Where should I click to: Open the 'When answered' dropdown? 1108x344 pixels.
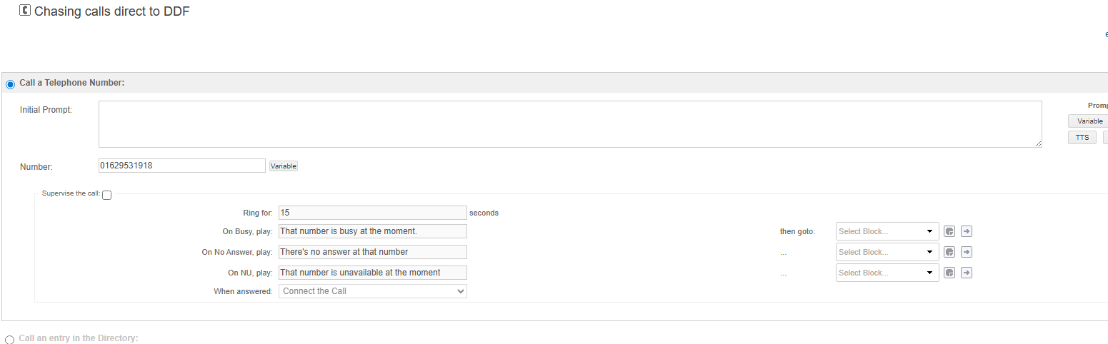pyautogui.click(x=372, y=291)
